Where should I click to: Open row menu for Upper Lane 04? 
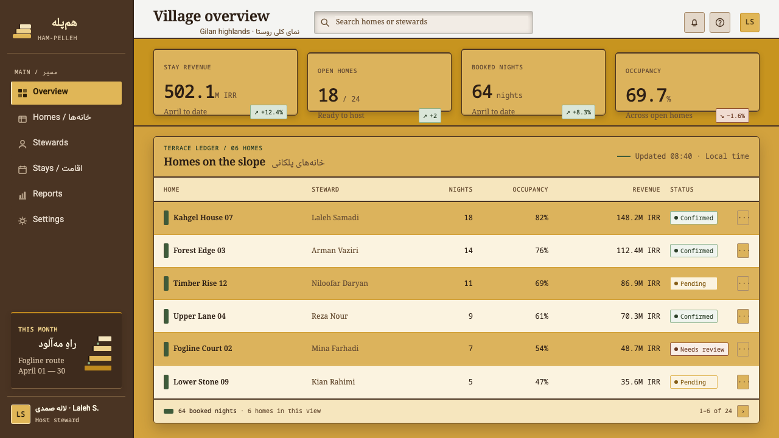tap(743, 316)
